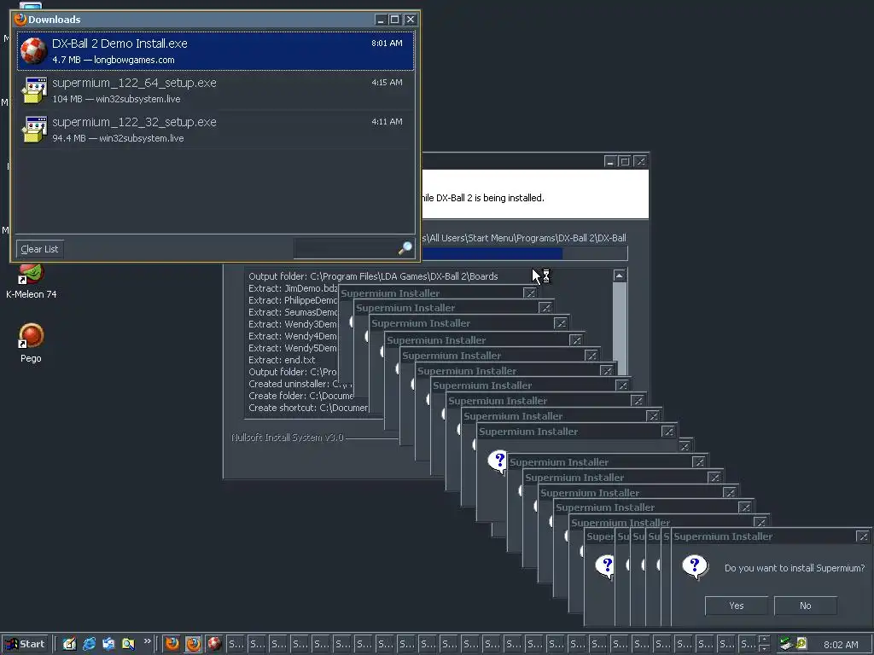Click the Show Desktop quick launch icon

(69, 644)
